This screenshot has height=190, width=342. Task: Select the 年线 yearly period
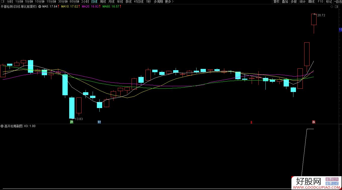[120, 2]
